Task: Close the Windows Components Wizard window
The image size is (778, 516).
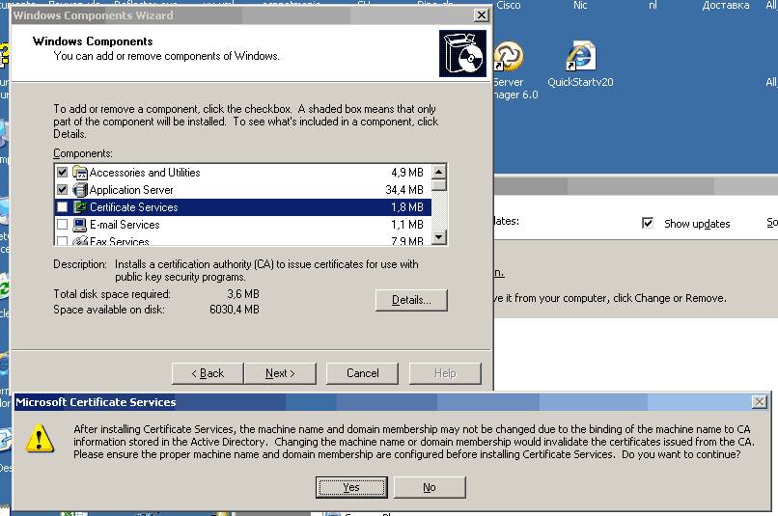Action: pyautogui.click(x=482, y=15)
